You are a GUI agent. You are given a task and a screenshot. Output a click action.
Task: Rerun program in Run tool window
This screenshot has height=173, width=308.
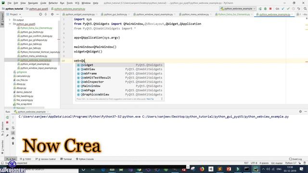7,117
